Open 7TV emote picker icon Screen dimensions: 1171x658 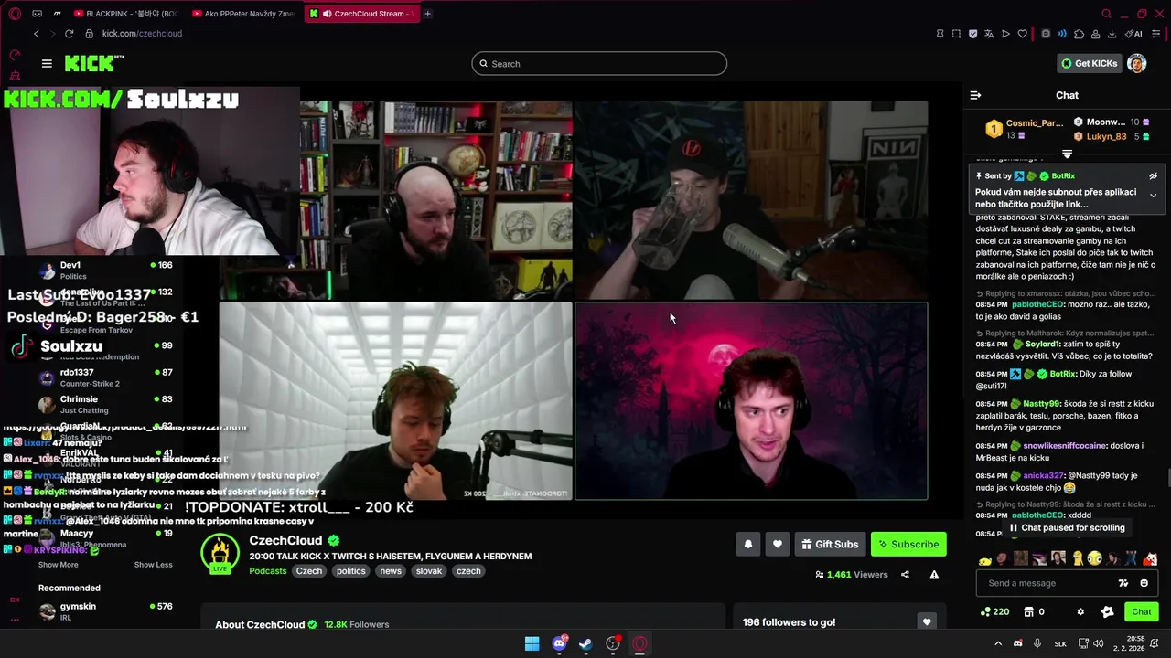click(x=1123, y=583)
